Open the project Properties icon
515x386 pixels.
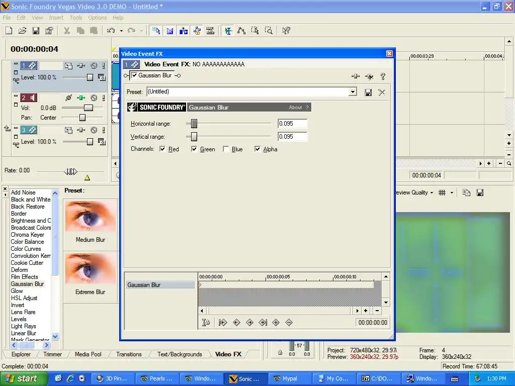point(49,31)
